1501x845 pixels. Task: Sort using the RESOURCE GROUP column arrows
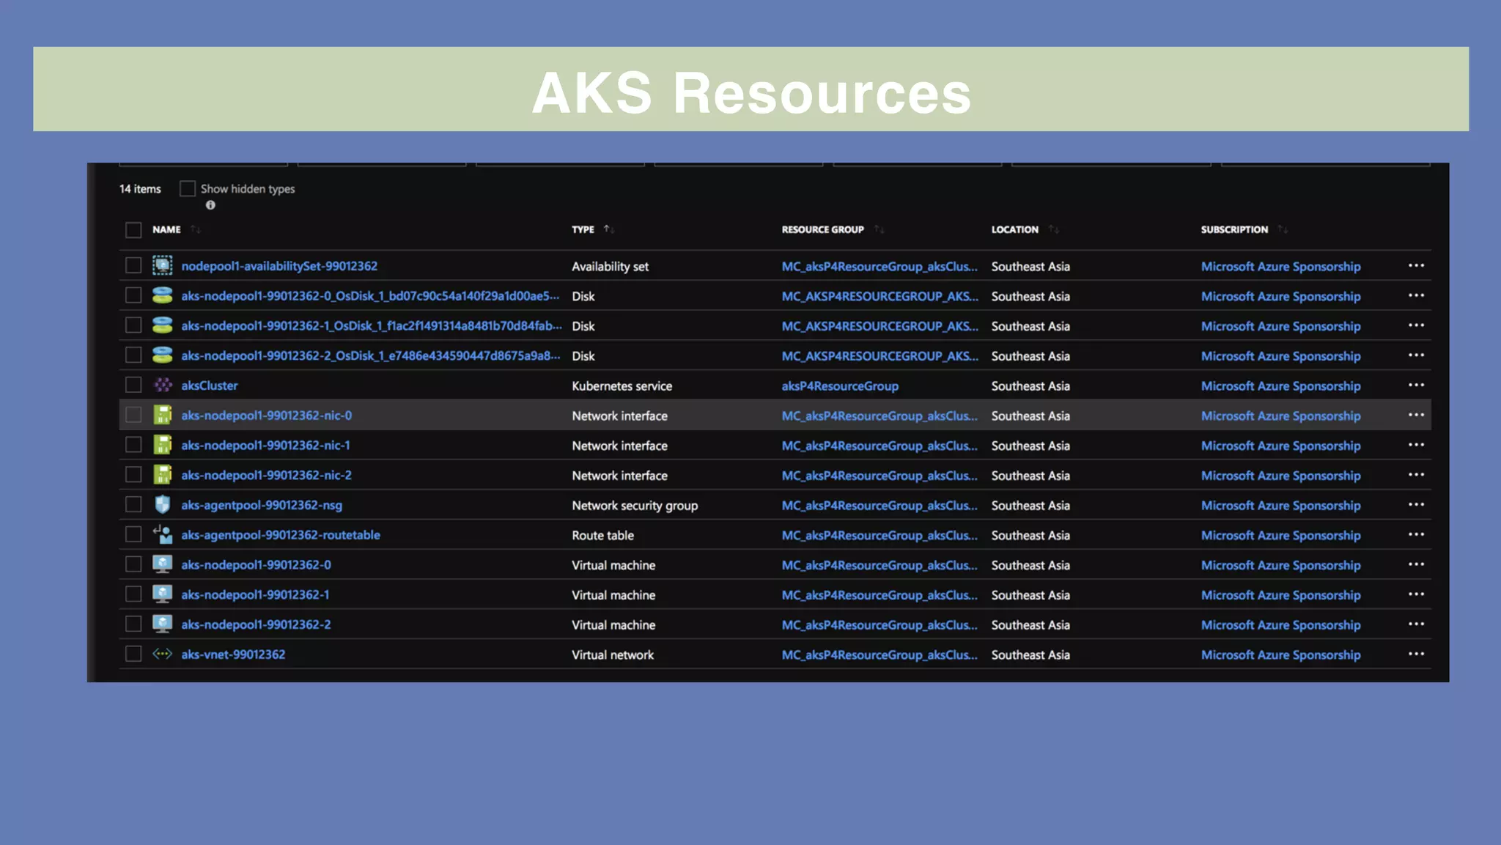click(879, 229)
